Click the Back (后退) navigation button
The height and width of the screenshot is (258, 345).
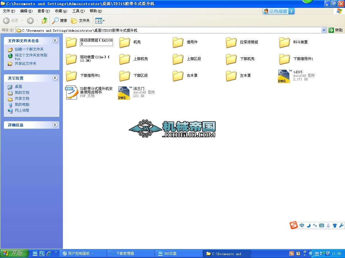coord(10,21)
